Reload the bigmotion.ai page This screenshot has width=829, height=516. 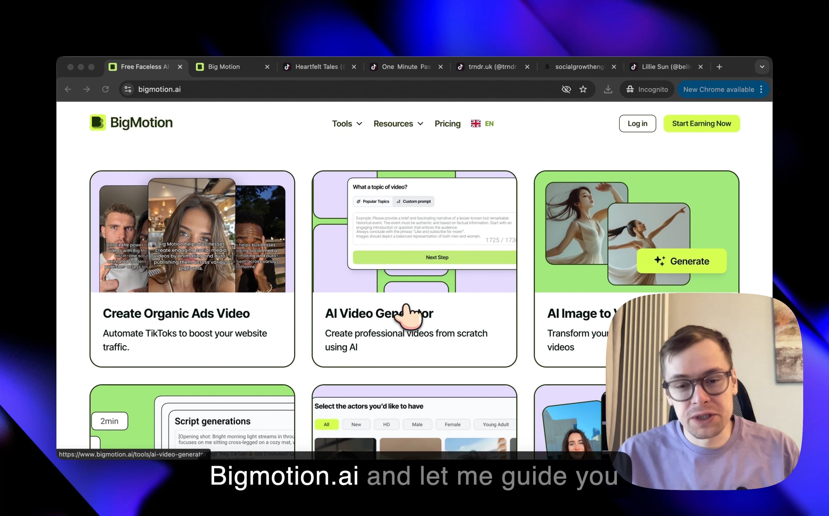105,89
